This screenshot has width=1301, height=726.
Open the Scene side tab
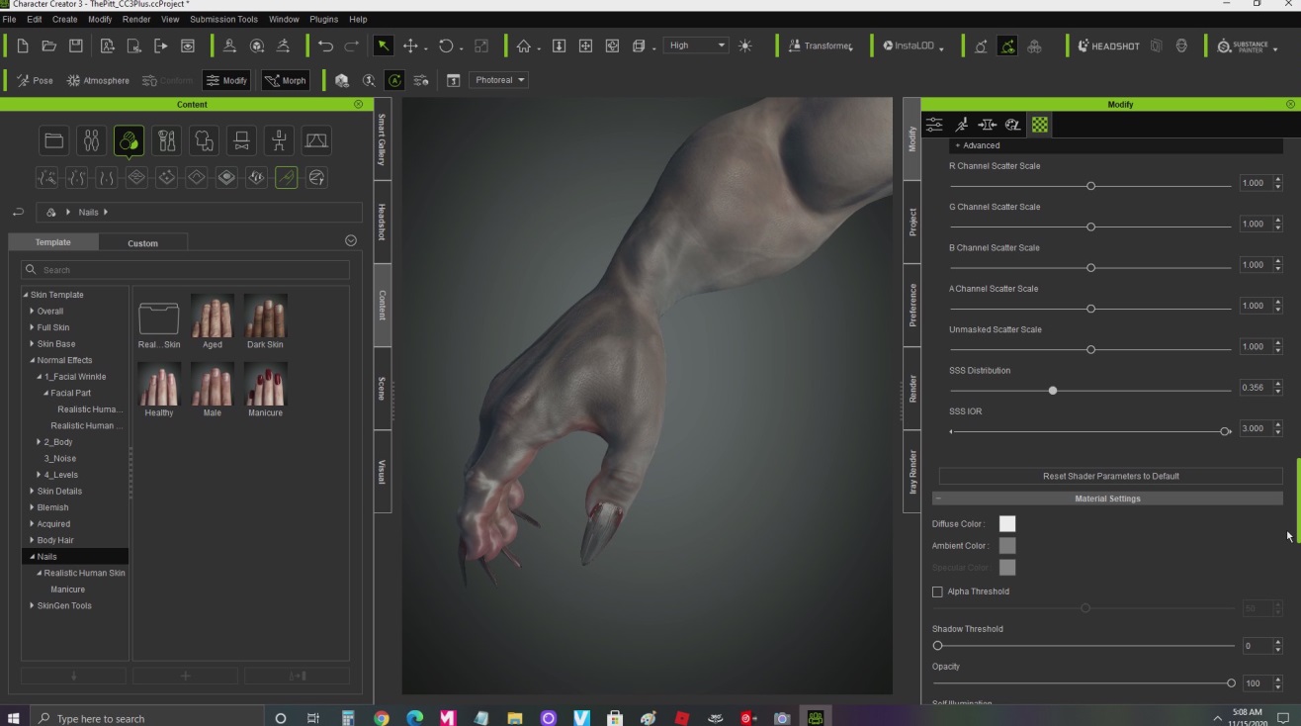click(382, 388)
